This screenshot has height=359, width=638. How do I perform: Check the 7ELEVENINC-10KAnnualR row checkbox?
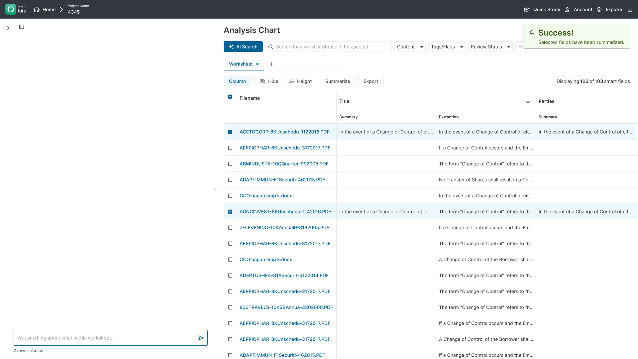[x=230, y=228]
